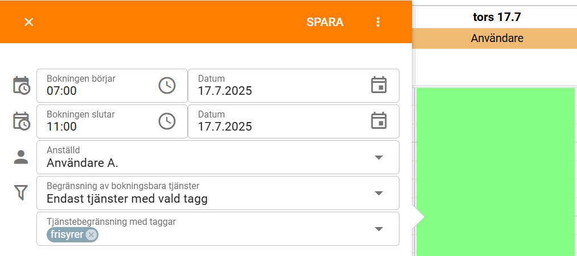Click the clock icon for booking end time
The width and height of the screenshot is (577, 256).
coord(167,121)
